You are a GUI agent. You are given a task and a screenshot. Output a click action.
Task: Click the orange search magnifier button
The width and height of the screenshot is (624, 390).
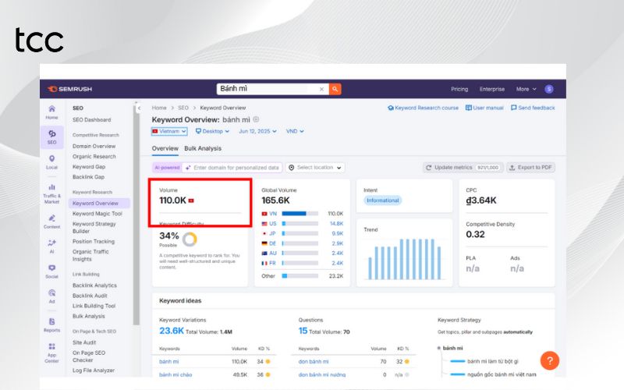[x=335, y=90]
